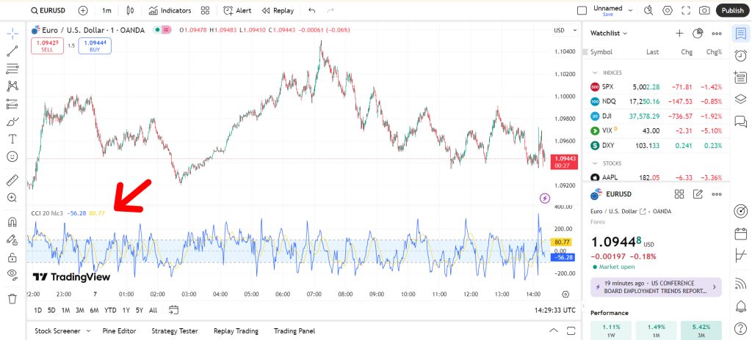The width and height of the screenshot is (752, 340).
Task: Open the emoji icons tool
Action: [x=12, y=157]
